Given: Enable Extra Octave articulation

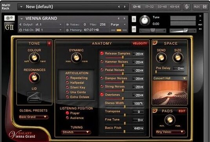Looking at the screenshot, I should (68, 97).
